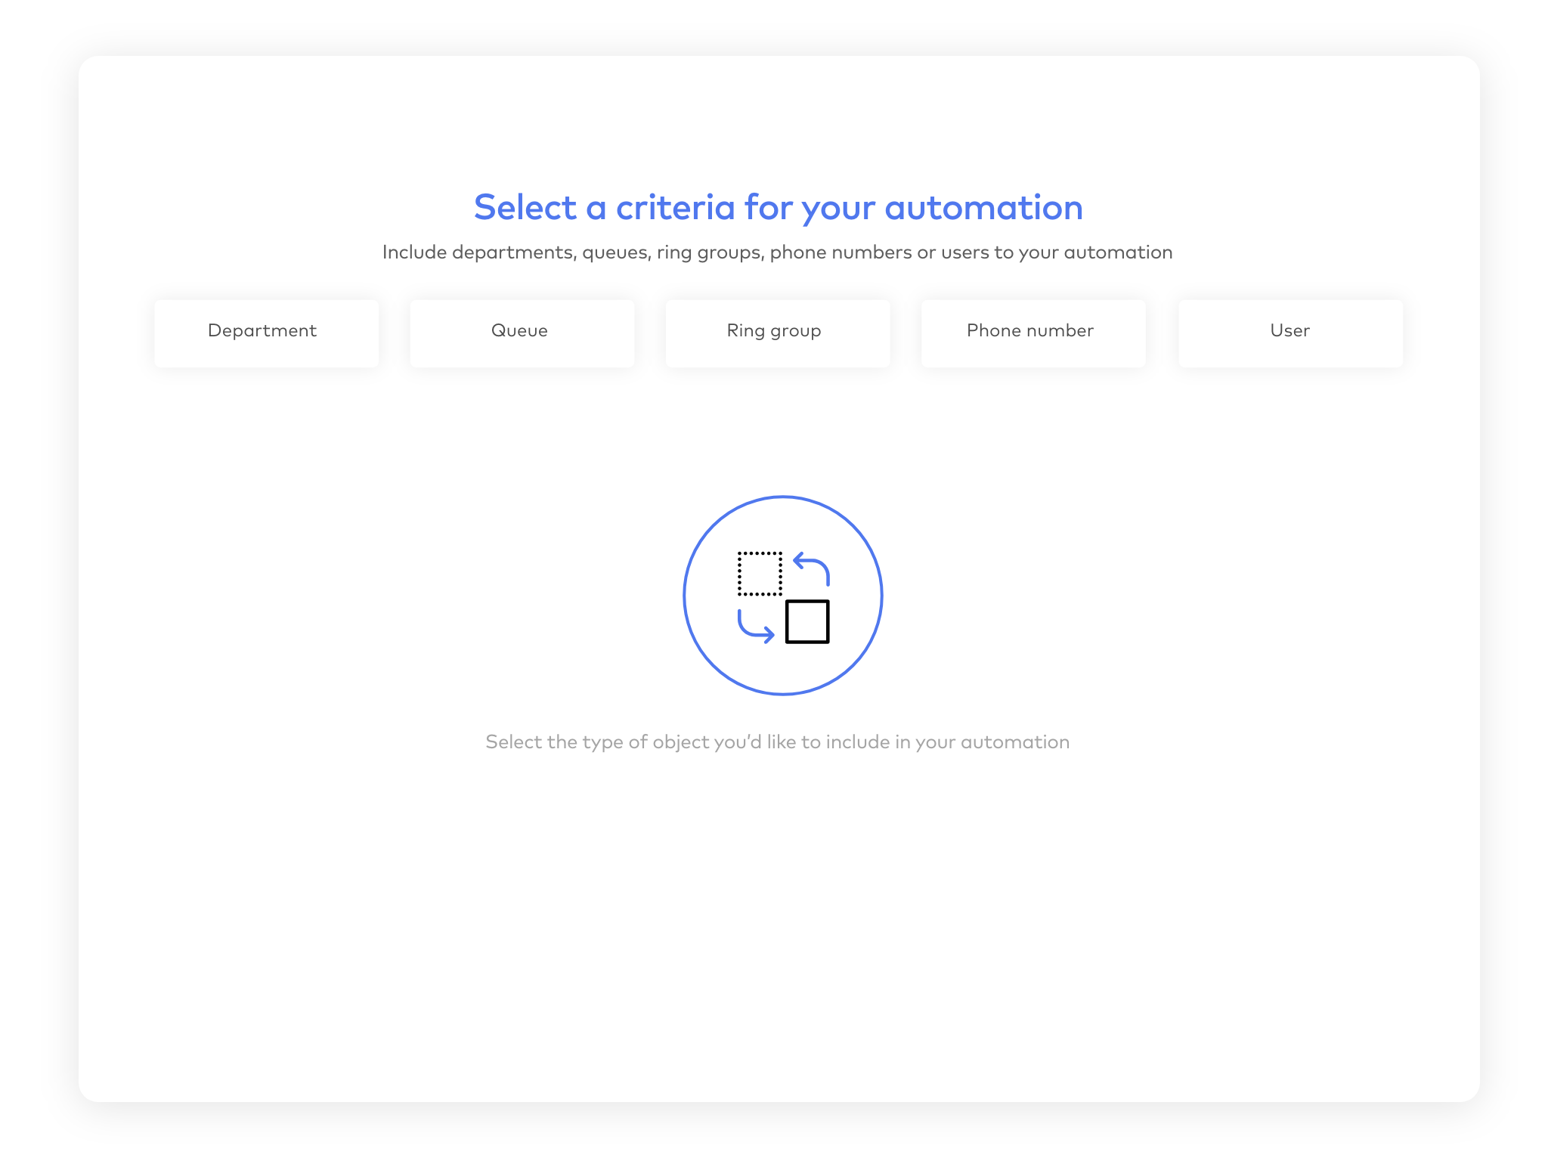Choose the Queue criteria card
The width and height of the screenshot is (1548, 1161).
pos(522,333)
